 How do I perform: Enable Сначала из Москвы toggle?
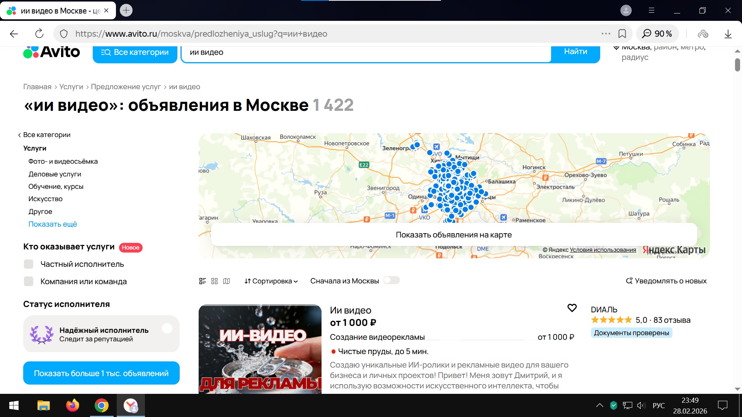click(x=391, y=280)
